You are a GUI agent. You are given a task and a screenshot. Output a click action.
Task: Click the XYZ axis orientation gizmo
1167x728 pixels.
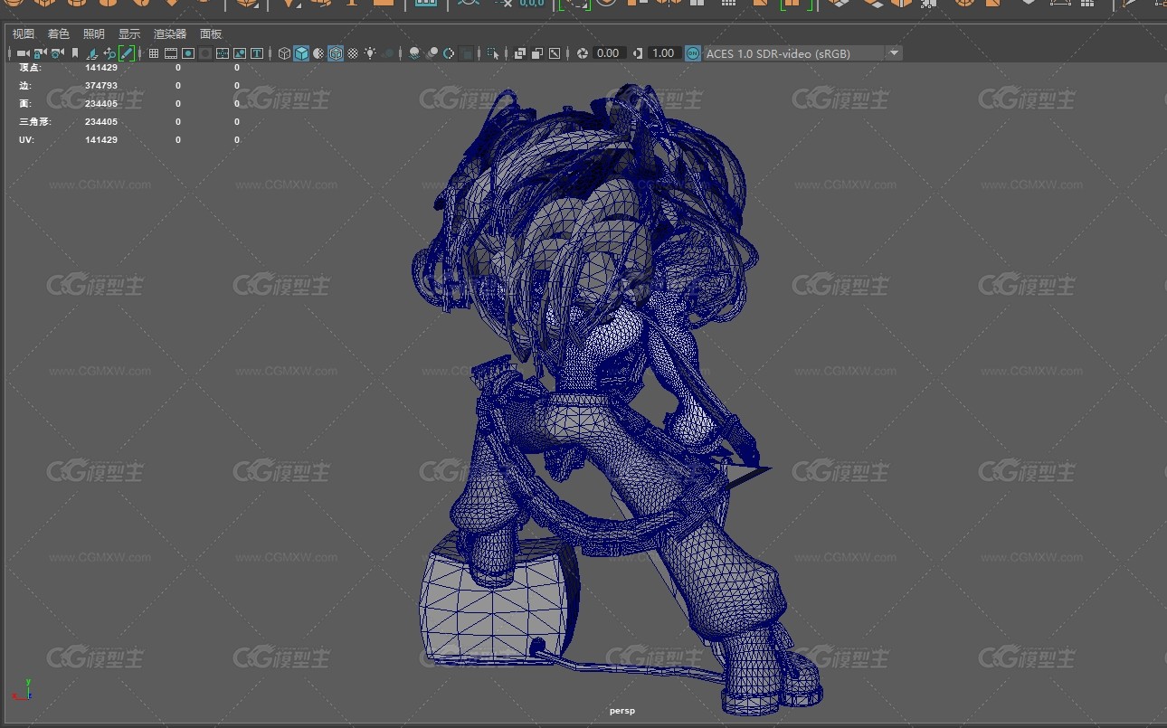22,690
